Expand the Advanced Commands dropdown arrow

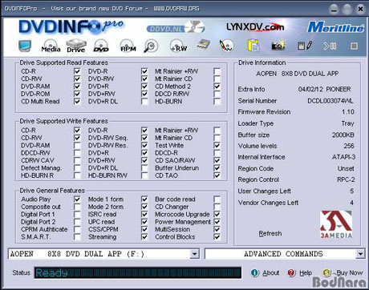(360, 254)
